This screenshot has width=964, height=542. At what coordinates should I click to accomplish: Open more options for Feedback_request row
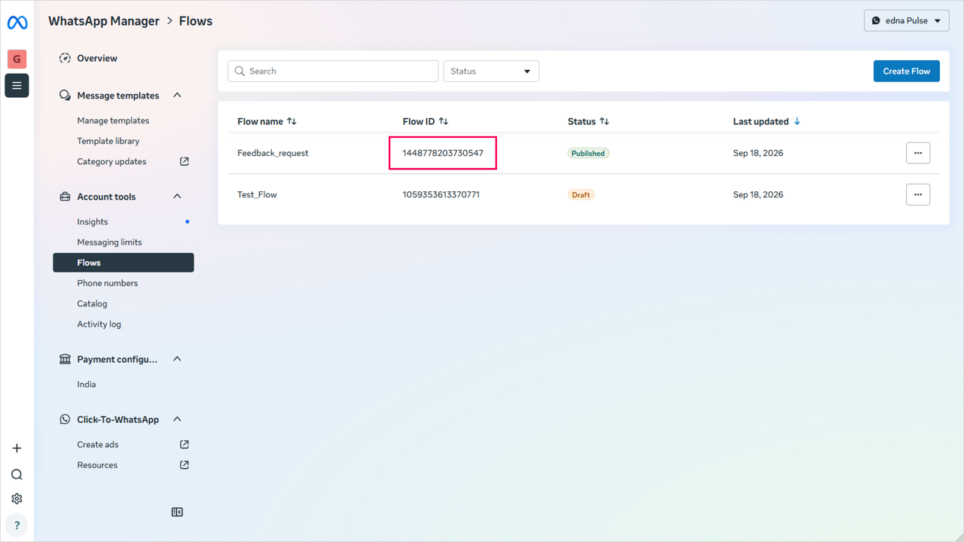click(918, 153)
